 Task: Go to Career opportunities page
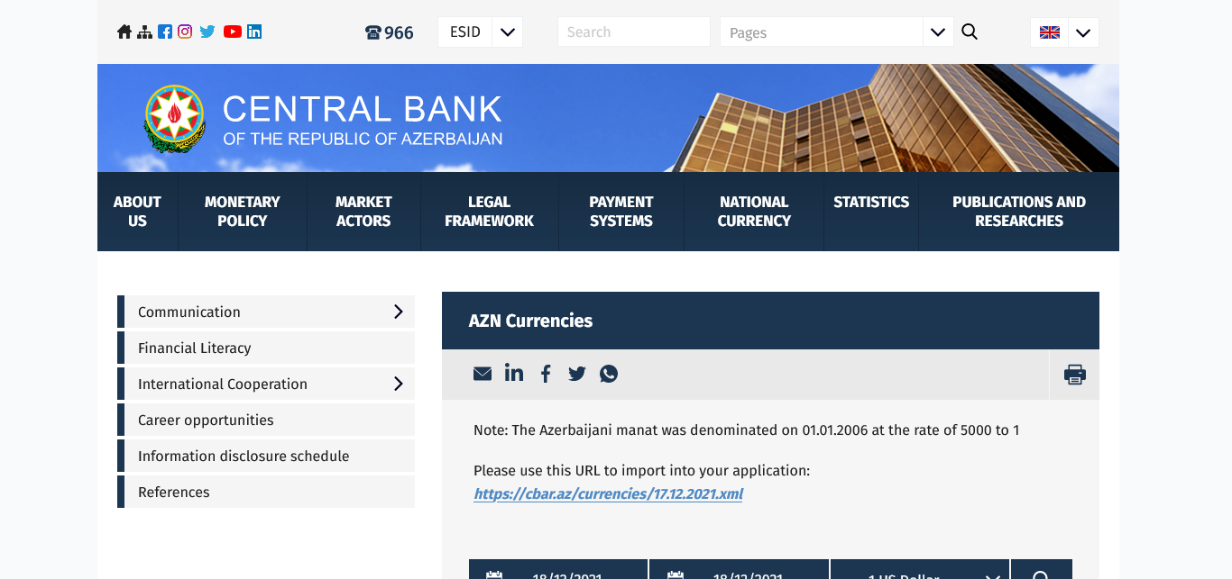(206, 420)
